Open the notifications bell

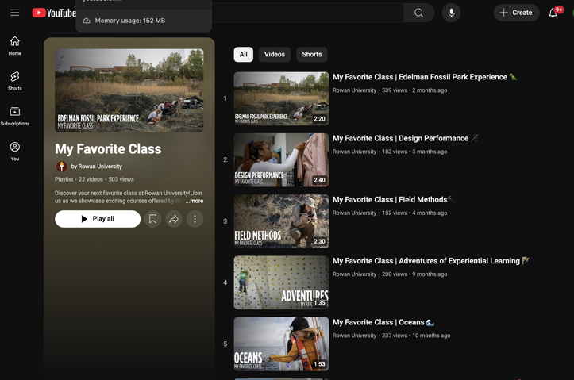(x=553, y=13)
